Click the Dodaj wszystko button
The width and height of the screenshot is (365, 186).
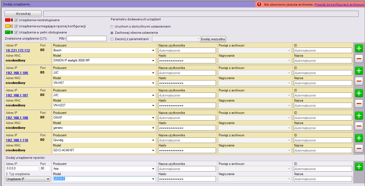pos(213,39)
